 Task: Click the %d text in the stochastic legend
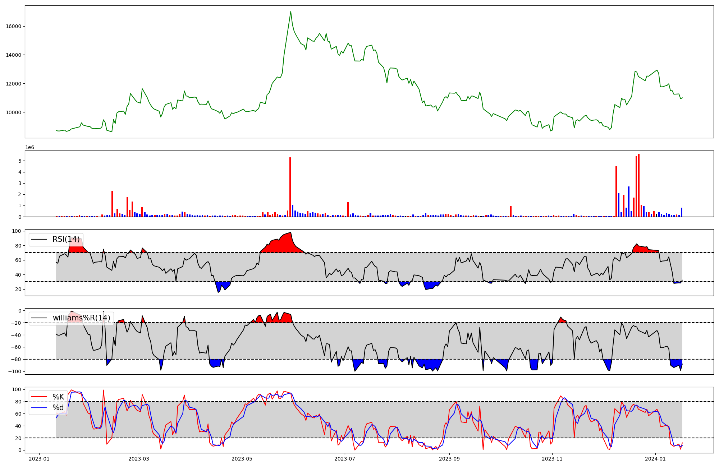[58, 408]
